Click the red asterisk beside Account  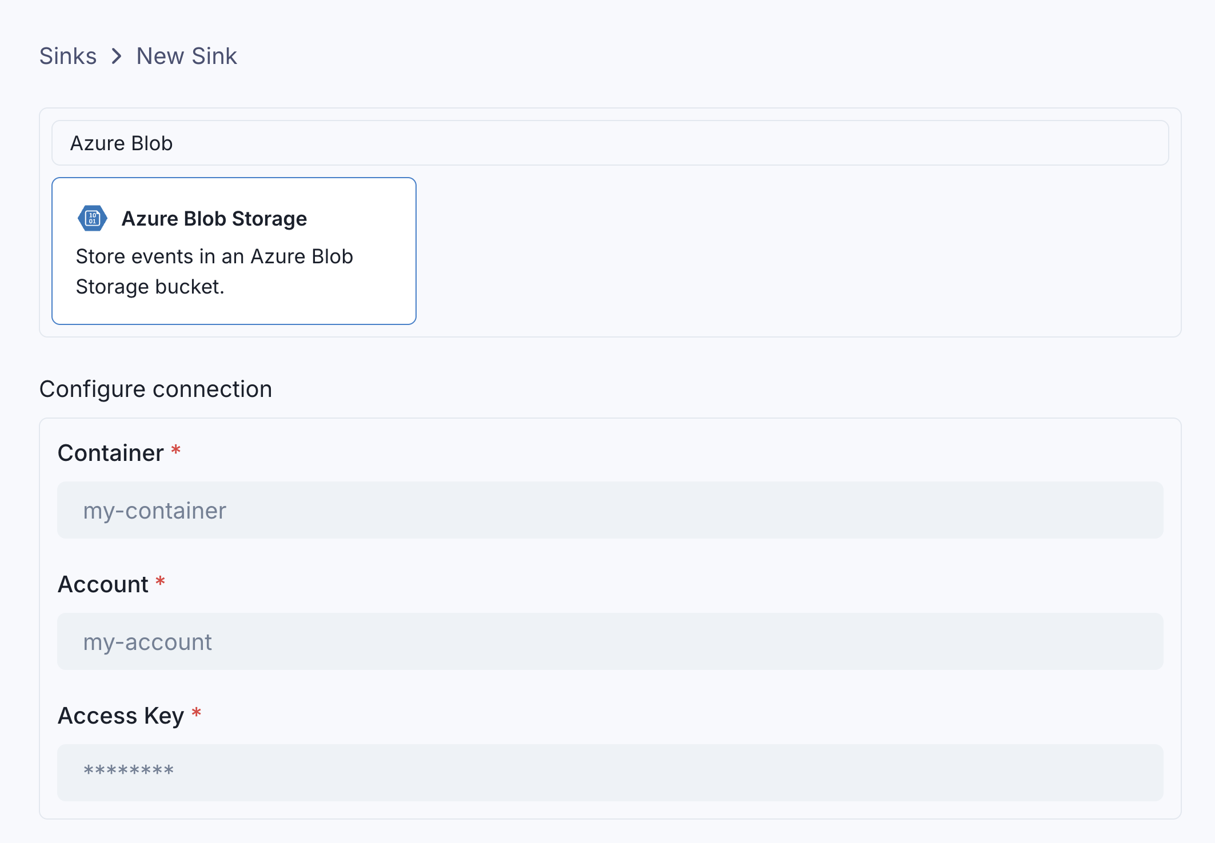pos(161,582)
